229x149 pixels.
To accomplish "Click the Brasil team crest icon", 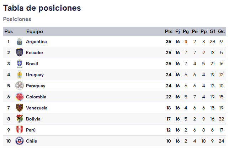I will (x=20, y=64).
